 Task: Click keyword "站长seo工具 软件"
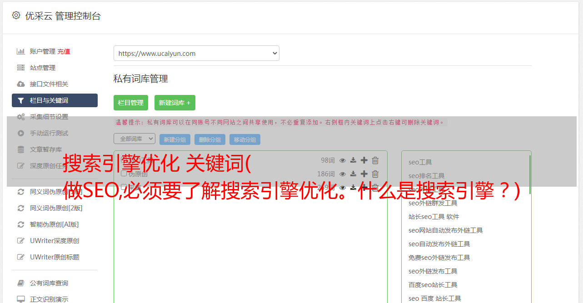tap(434, 217)
